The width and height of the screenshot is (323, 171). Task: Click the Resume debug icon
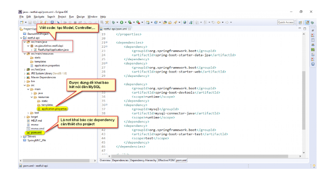(65, 22)
